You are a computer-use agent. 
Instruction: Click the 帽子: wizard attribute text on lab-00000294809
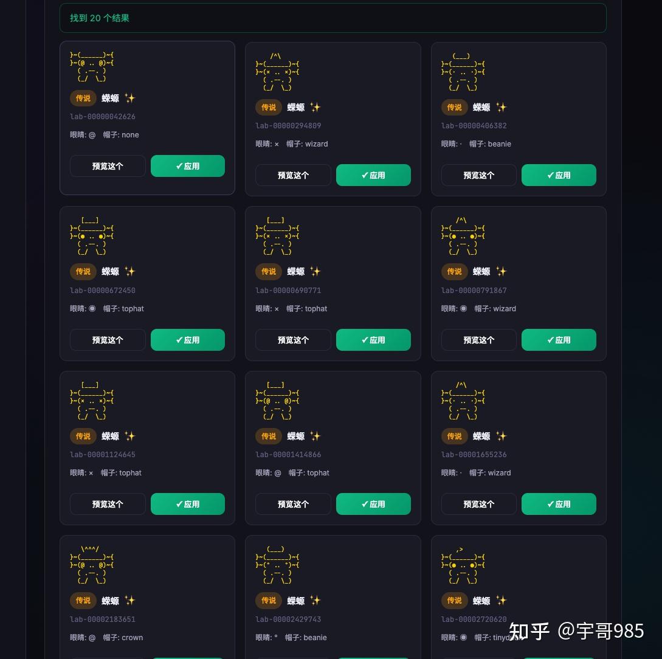point(307,143)
